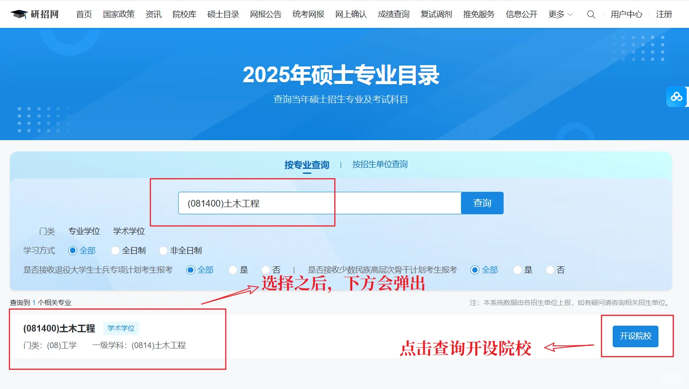
Task: Click the blue floating share icon
Action: (677, 96)
